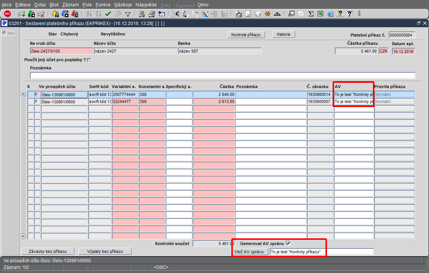Cancel the query with the red folder X icon
The image size is (429, 273).
(75, 14)
